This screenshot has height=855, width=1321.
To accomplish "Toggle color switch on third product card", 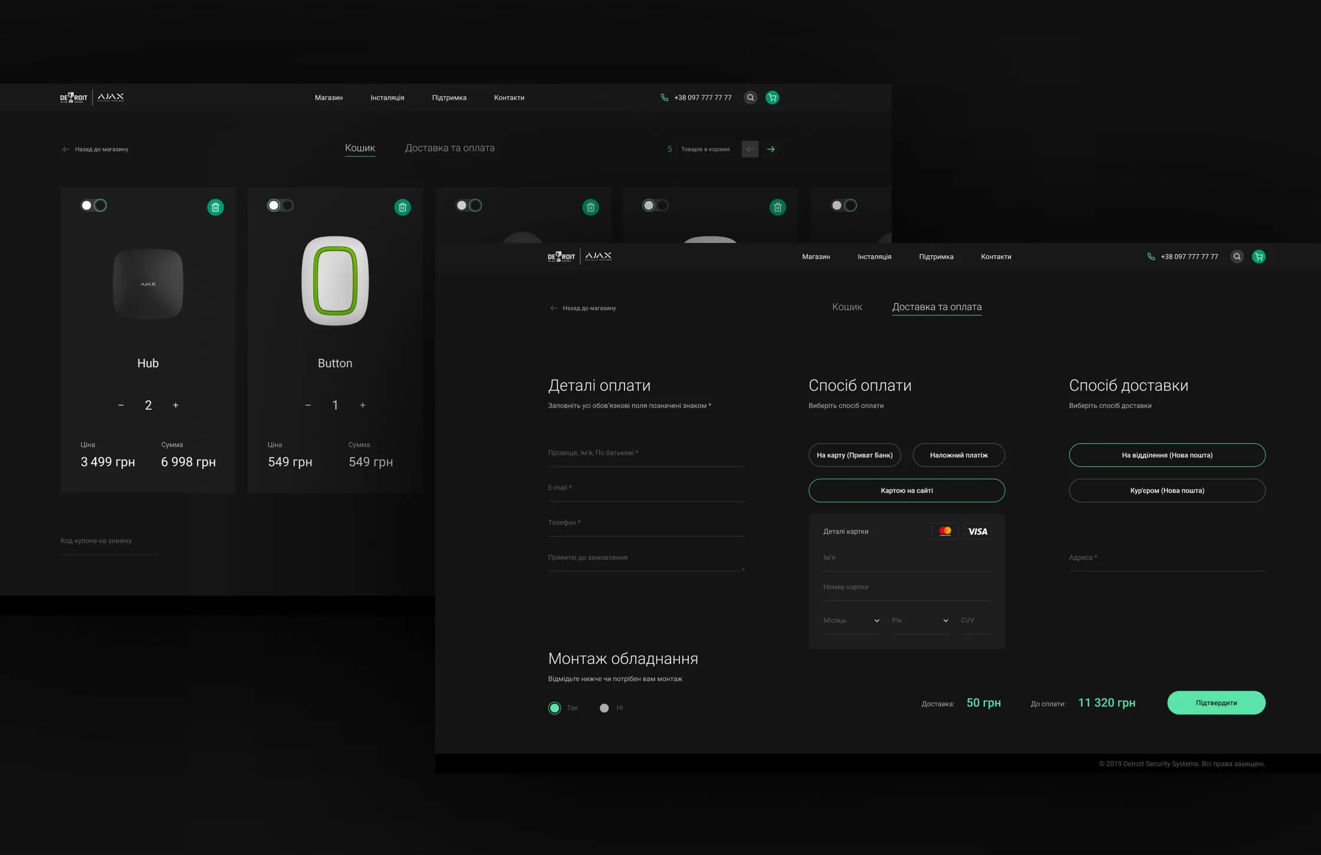I will point(469,205).
